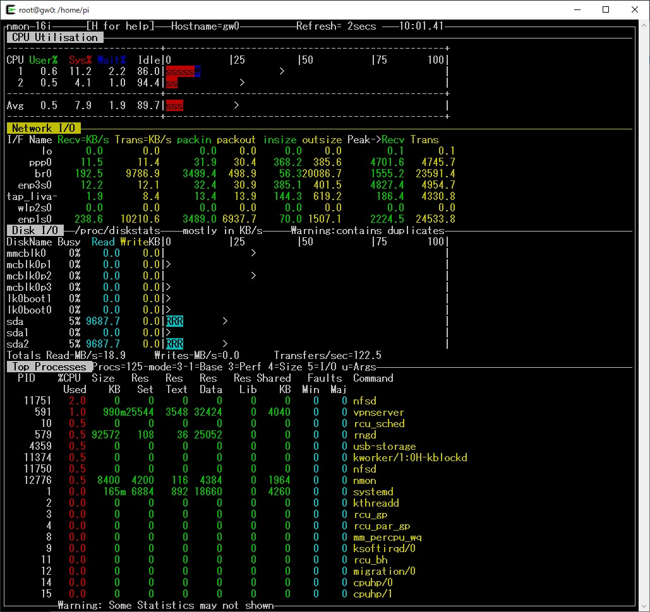The width and height of the screenshot is (650, 612).
Task: Click the window title root@gw0: /home/pi
Action: [x=54, y=10]
